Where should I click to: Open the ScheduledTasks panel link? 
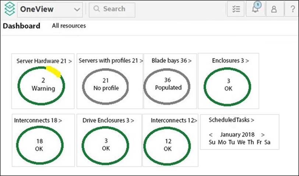pyautogui.click(x=231, y=120)
